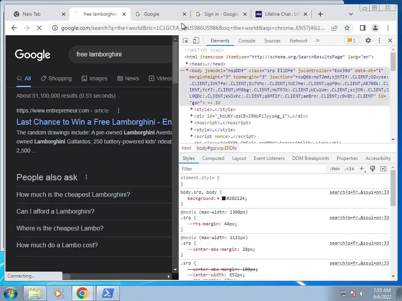
Task: Select body#gsr.srp.EIlDfe breadcrumb
Action: (x=216, y=148)
